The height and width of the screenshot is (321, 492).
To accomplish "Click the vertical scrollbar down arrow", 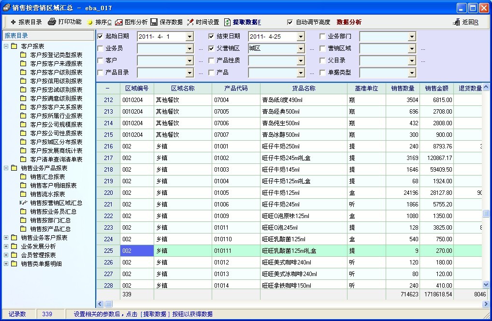I will [486, 285].
